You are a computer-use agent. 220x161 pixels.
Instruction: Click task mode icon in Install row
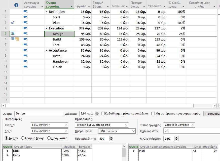25,56
